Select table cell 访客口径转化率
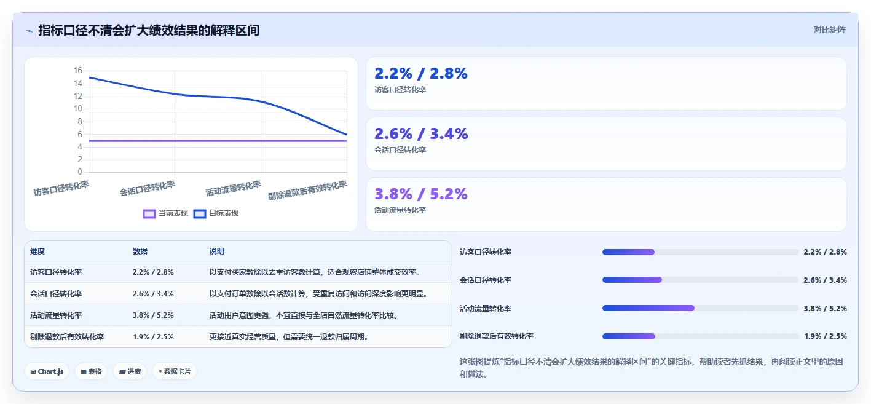This screenshot has height=404, width=871. pos(56,272)
